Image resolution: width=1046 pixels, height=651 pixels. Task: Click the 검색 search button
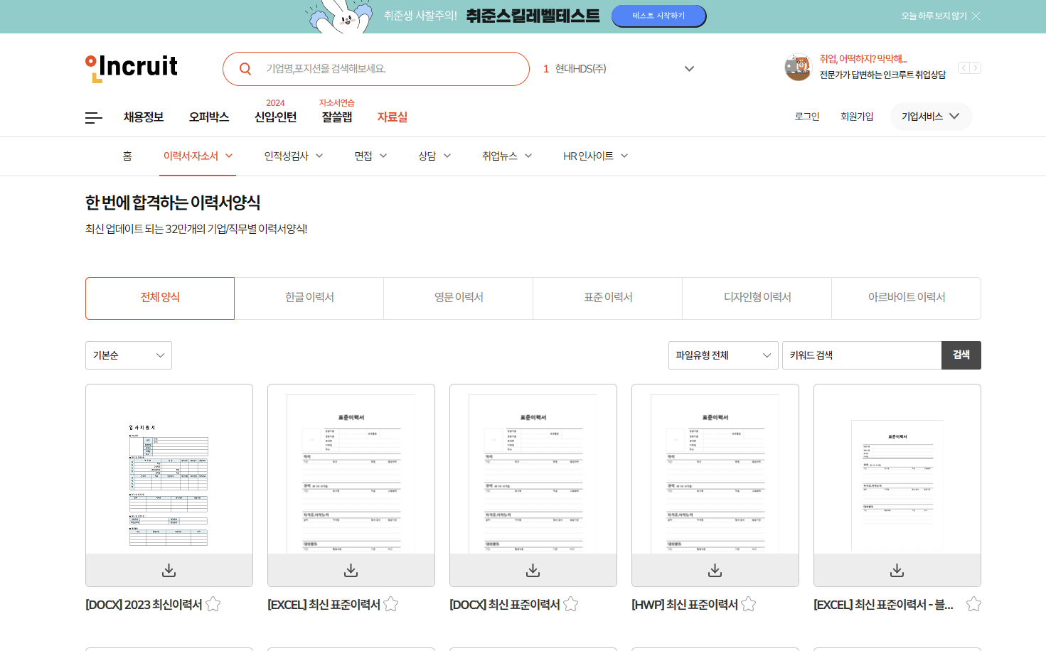(961, 355)
